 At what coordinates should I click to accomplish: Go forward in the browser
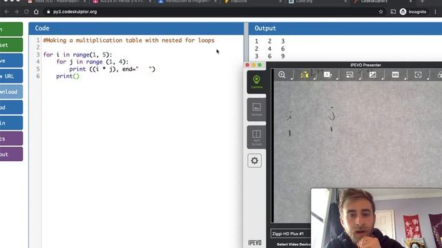17,12
